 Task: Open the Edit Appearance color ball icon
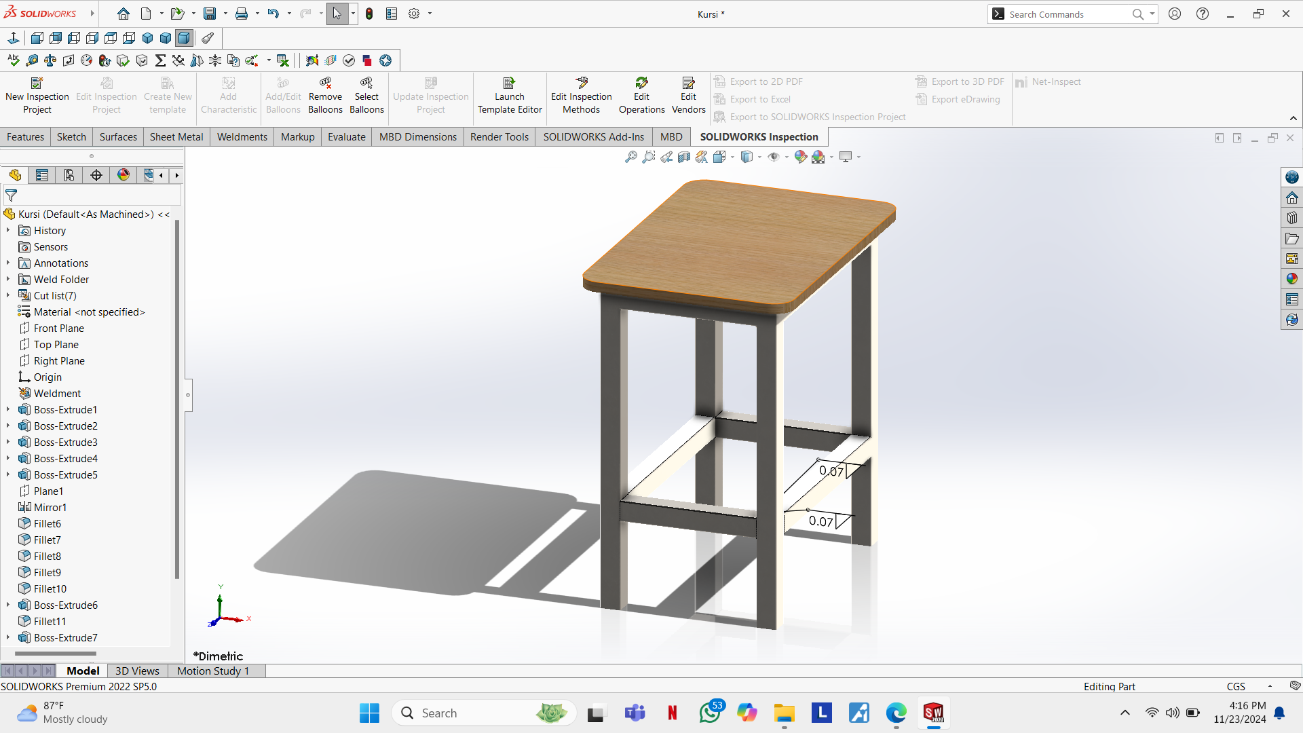point(801,157)
